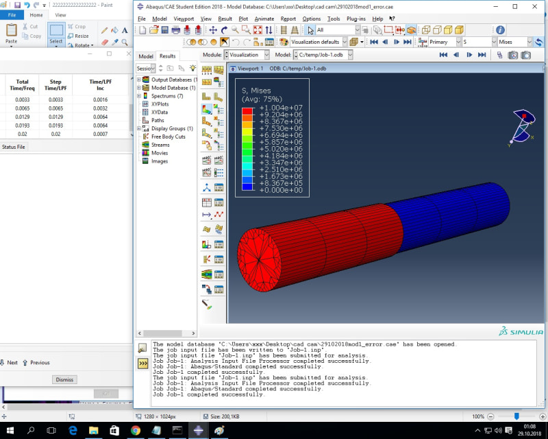
Task: Click the Print icon in Abaqus toolbar
Action: pos(176,30)
